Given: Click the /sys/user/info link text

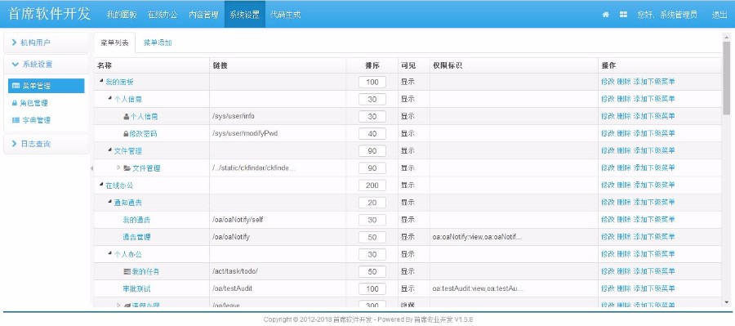Looking at the screenshot, I should pyautogui.click(x=233, y=116).
